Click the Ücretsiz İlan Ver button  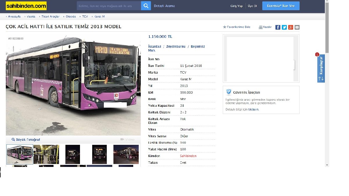(x=281, y=6)
